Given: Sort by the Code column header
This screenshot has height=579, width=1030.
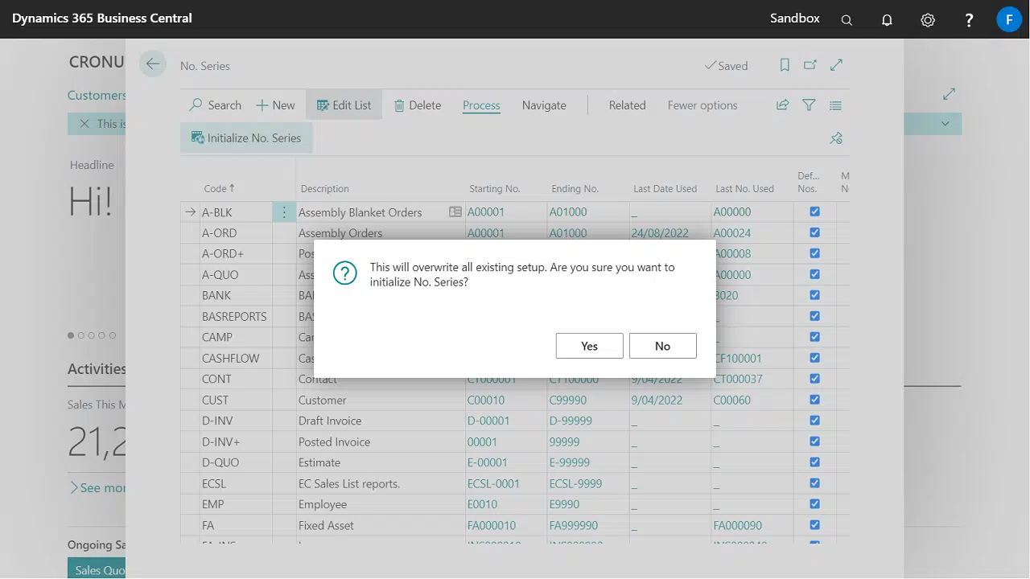Looking at the screenshot, I should point(216,189).
